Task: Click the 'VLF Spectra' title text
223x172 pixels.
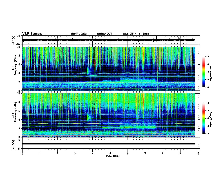Action: pyautogui.click(x=32, y=34)
